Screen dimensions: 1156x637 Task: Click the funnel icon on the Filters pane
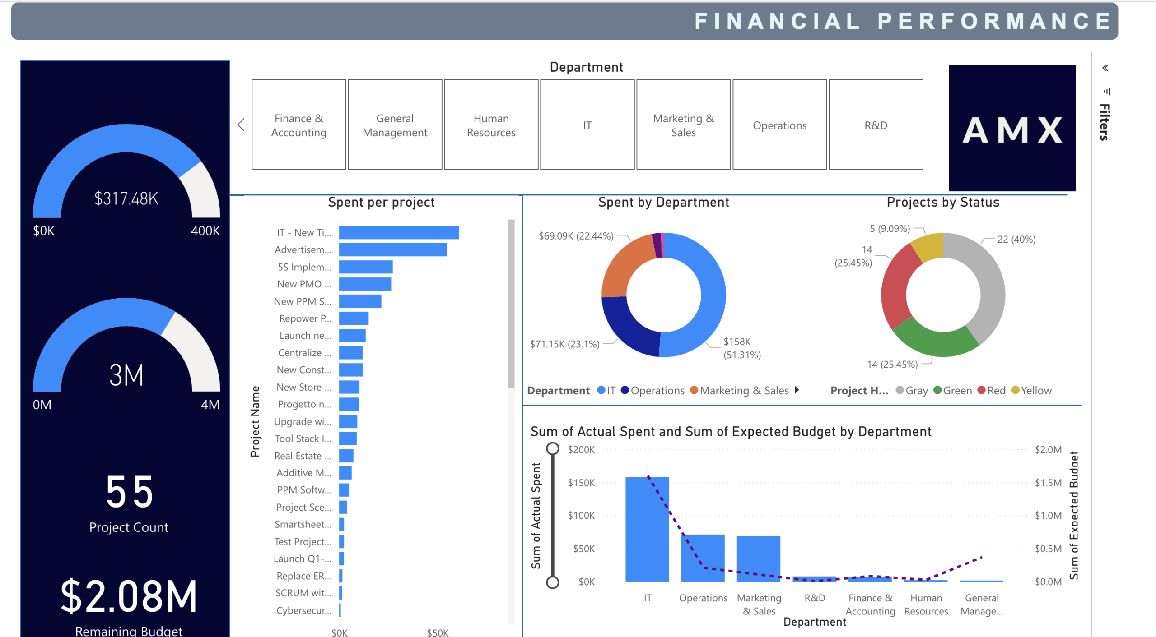[x=1105, y=92]
